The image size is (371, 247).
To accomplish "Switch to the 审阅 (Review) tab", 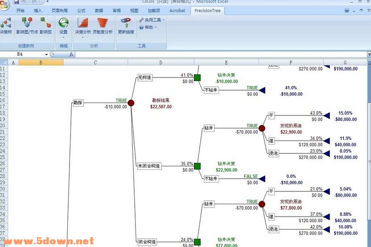I will (116, 11).
